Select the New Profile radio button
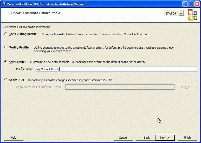201x143 pixels. coord(5,62)
